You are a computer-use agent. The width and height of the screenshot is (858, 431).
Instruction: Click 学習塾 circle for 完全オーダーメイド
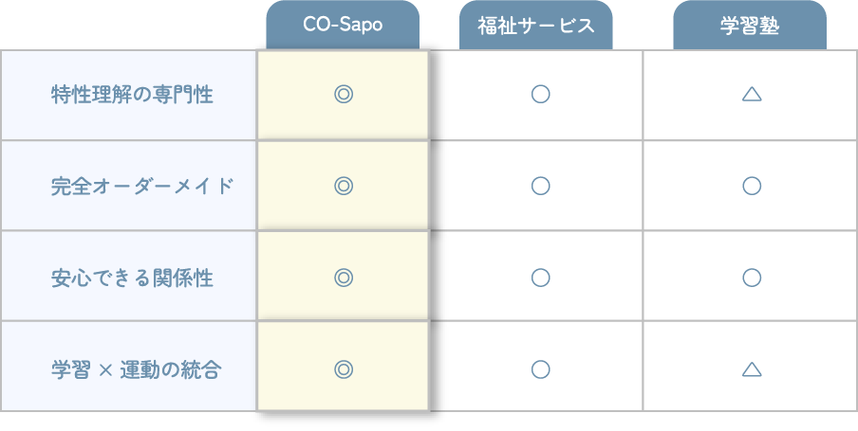752,186
